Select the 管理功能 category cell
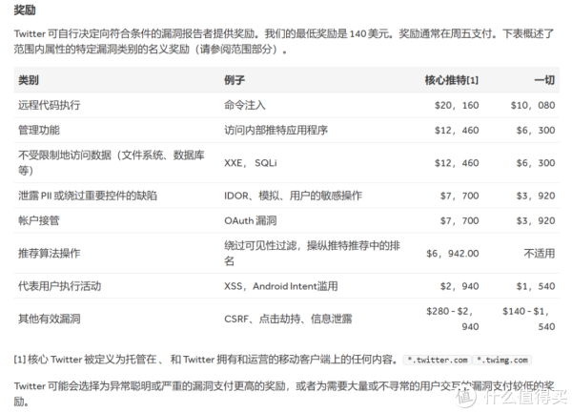Image resolution: width=572 pixels, height=413 pixels. point(39,130)
